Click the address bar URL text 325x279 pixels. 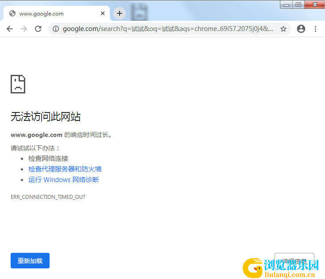(x=168, y=29)
